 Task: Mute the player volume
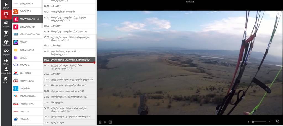(x=249, y=122)
